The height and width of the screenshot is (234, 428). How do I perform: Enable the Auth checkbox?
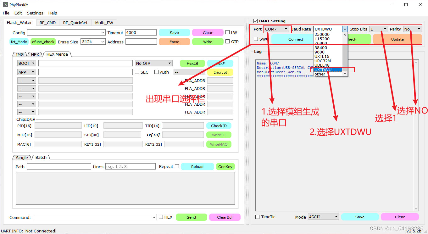(x=157, y=72)
